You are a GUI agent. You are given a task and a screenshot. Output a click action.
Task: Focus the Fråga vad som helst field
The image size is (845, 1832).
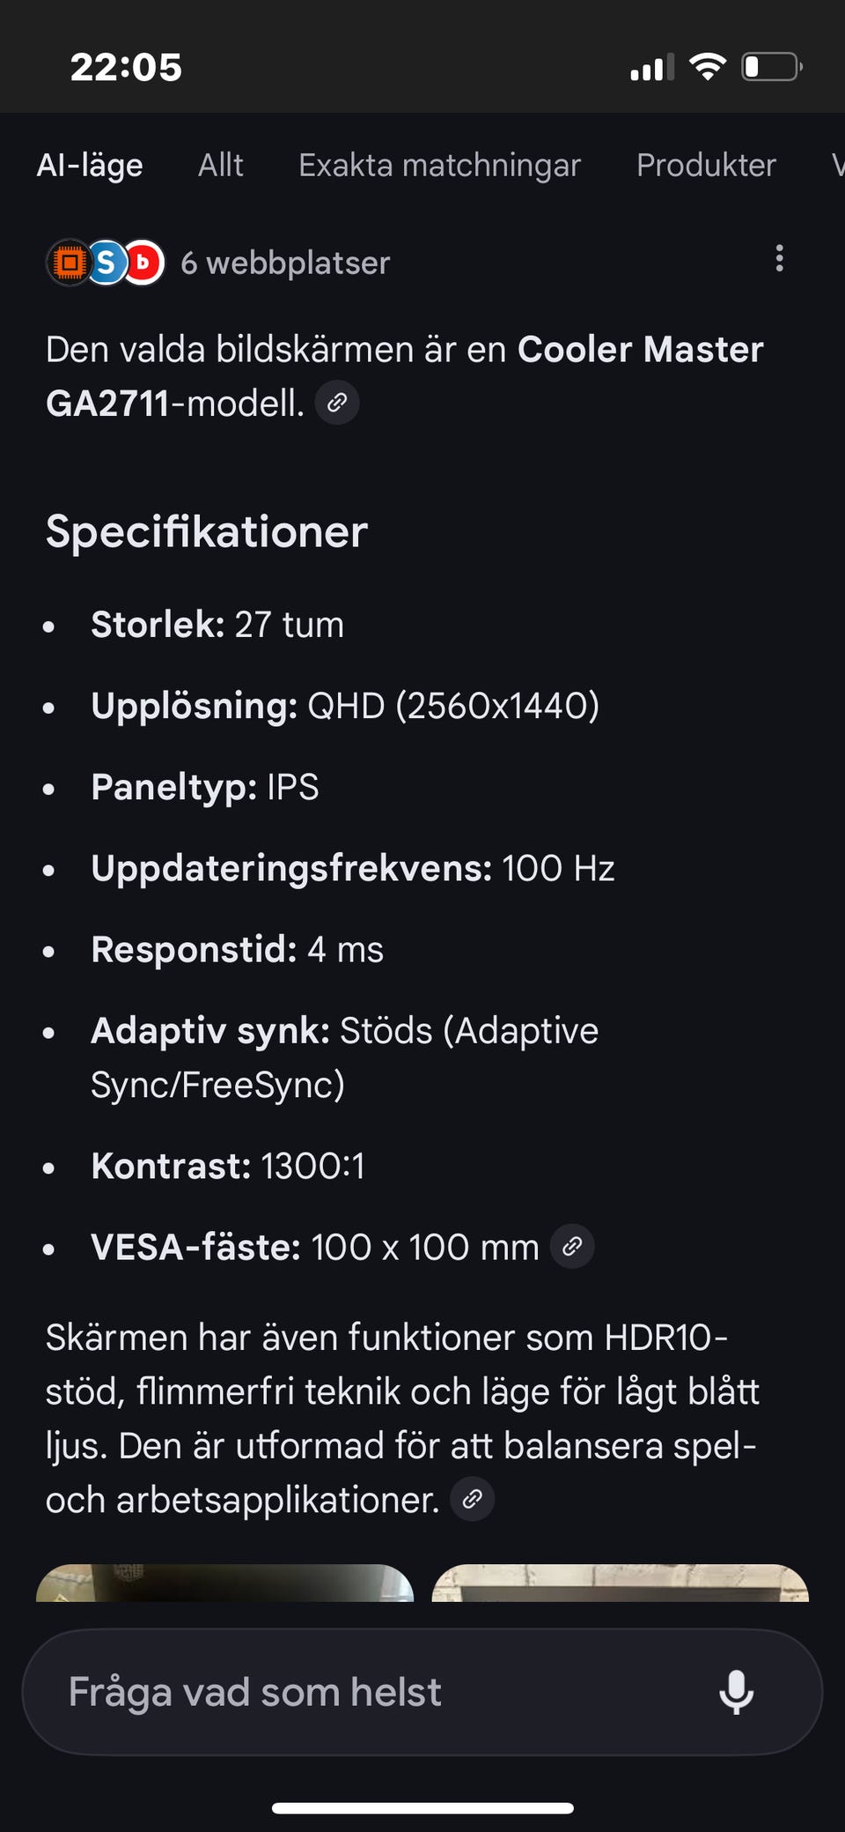370,1691
